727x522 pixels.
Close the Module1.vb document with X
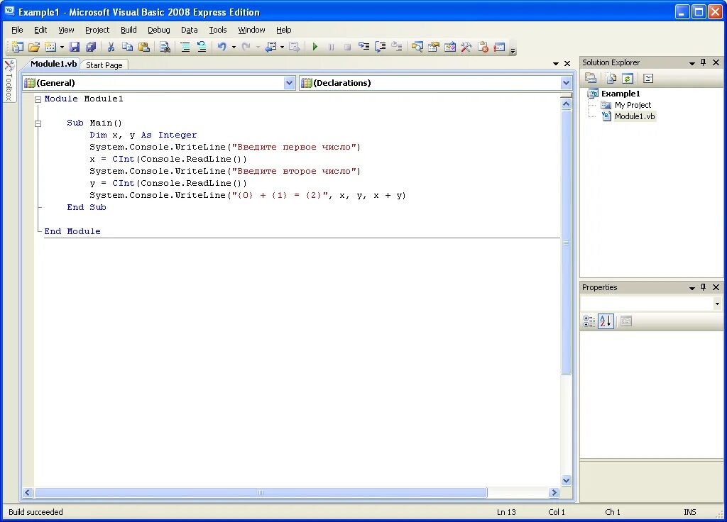[567, 63]
